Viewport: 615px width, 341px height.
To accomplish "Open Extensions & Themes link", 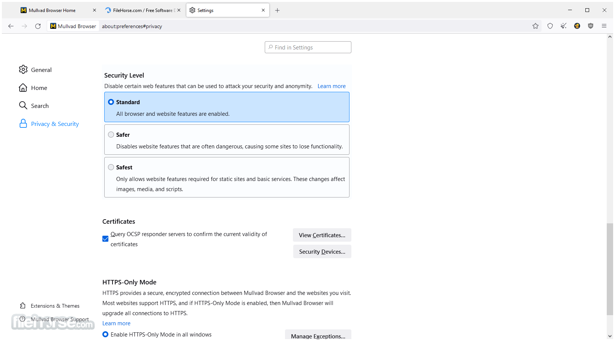I will coord(55,306).
